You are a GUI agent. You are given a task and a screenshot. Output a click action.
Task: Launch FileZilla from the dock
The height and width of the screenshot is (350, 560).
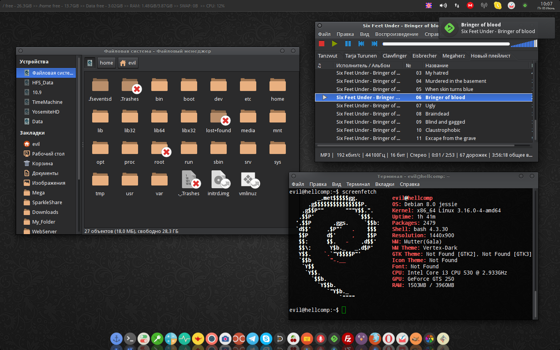[x=348, y=339]
